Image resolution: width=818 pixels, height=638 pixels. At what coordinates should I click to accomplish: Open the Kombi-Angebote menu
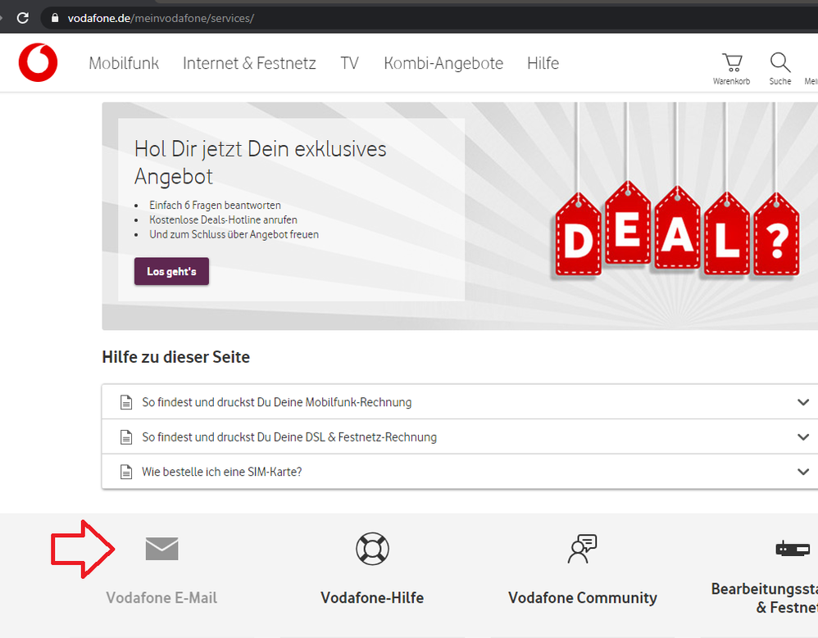(443, 63)
